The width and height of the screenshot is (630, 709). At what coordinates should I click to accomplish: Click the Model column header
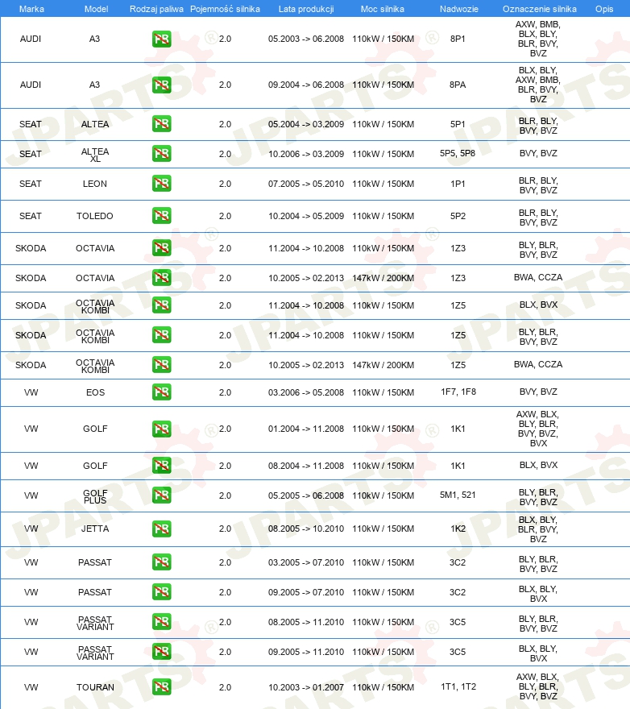click(96, 9)
